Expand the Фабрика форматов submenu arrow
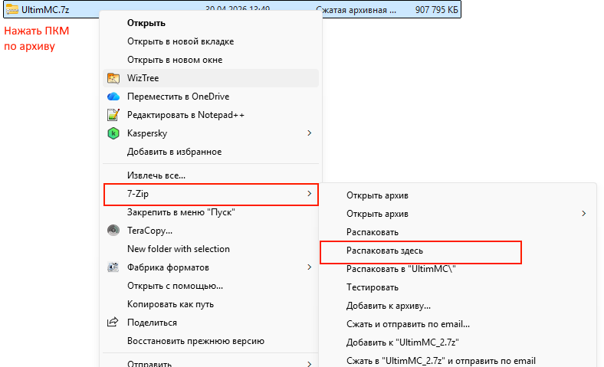The width and height of the screenshot is (604, 367). (x=309, y=267)
